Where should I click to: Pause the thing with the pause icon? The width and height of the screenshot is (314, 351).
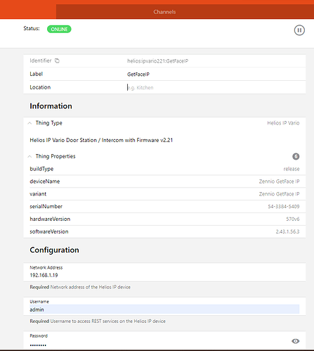[x=299, y=30]
